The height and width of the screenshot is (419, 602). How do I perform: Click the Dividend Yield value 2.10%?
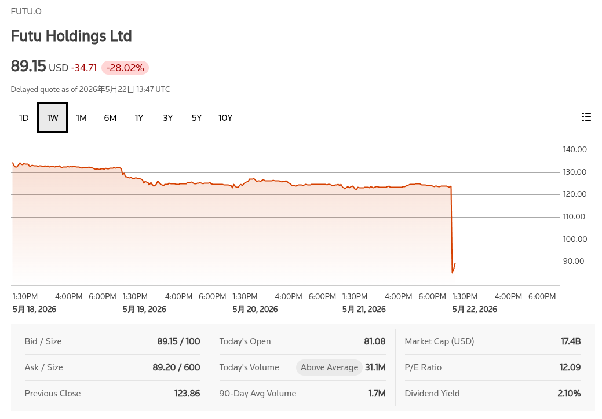click(569, 394)
